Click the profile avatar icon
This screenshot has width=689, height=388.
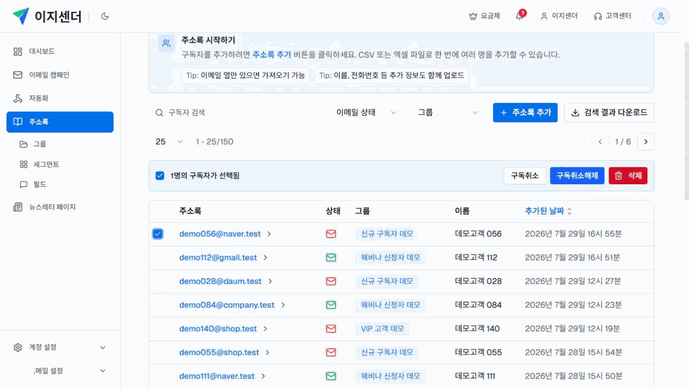661,16
